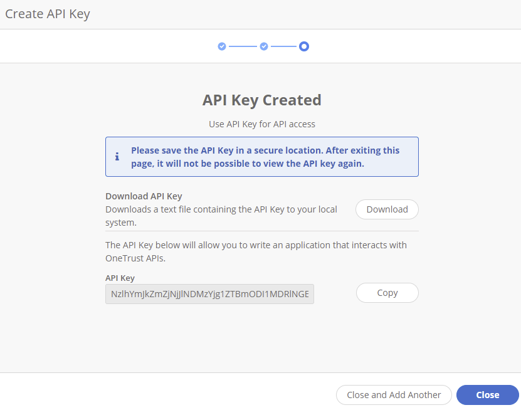
Task: Click the API Key Created title
Action: click(261, 100)
